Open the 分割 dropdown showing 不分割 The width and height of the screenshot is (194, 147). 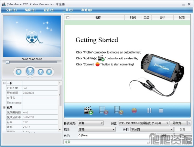point(152,129)
